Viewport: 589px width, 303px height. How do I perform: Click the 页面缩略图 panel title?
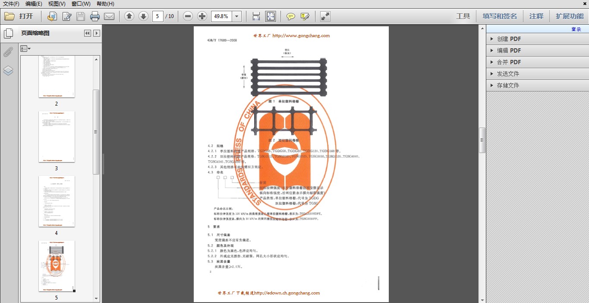click(x=35, y=33)
